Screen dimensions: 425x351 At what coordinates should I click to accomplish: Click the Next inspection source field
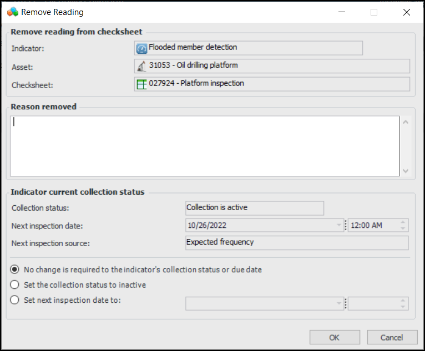[297, 243]
